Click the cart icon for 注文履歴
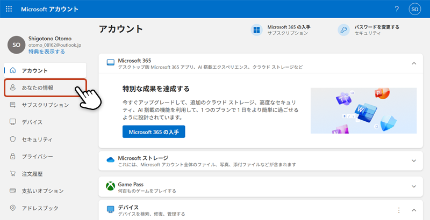This screenshot has width=430, height=220. [12, 174]
